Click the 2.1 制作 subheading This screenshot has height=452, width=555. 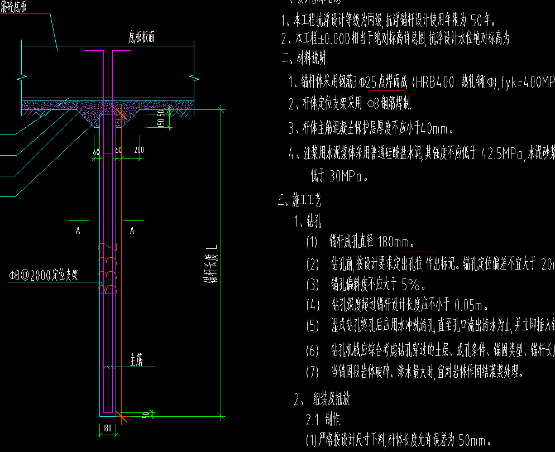coord(323,420)
